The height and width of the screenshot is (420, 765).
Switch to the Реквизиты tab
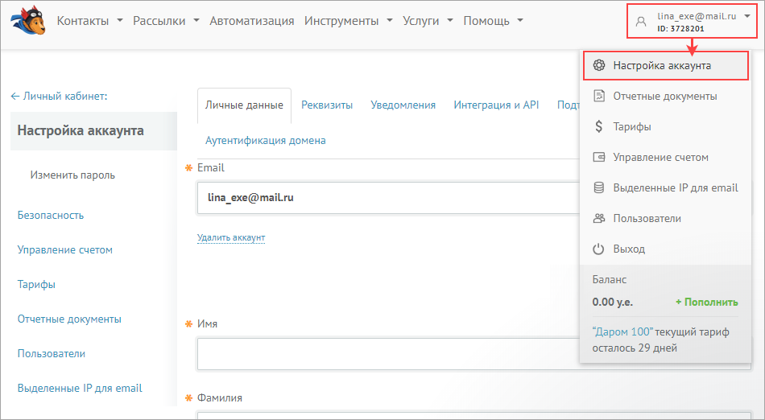pos(327,105)
